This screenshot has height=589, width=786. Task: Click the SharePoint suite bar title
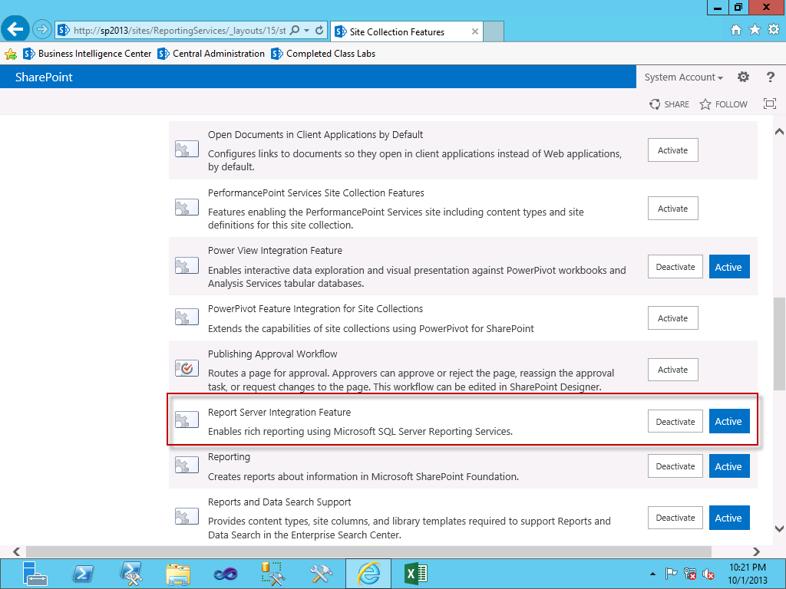[x=44, y=77]
